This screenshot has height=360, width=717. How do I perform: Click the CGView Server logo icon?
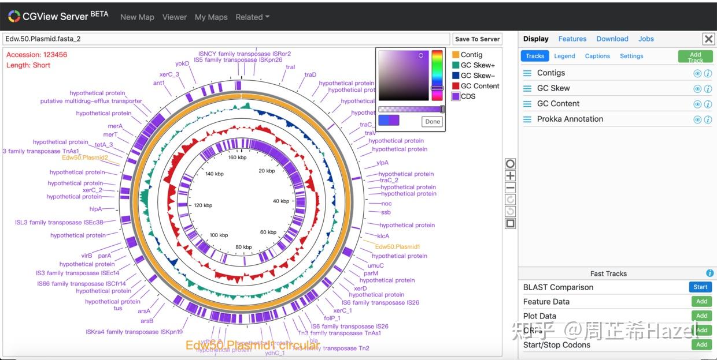tap(14, 17)
